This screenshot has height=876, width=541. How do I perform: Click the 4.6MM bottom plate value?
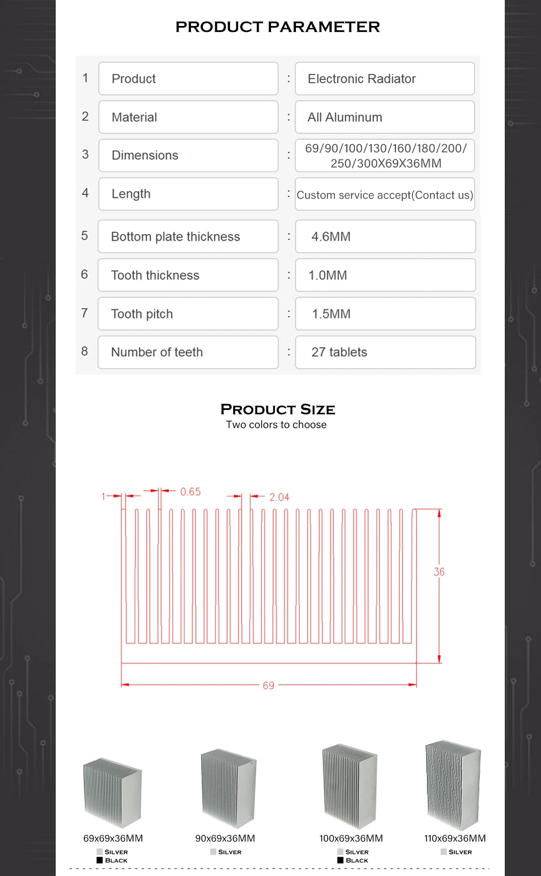(x=385, y=236)
